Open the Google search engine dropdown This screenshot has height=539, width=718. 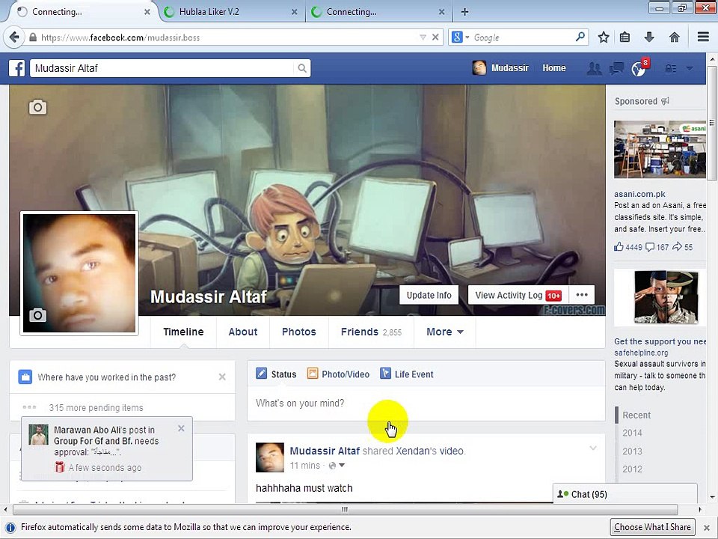click(460, 37)
